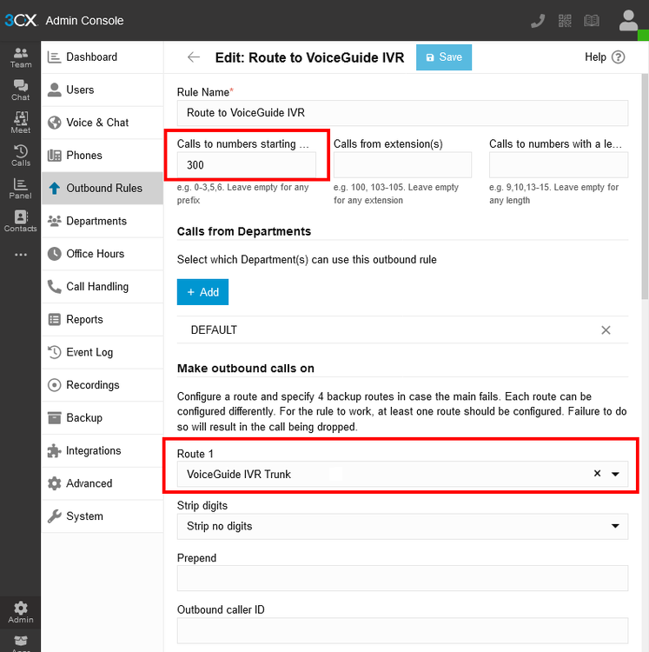Click the Calls from extension(s) field
649x652 pixels.
coord(402,165)
